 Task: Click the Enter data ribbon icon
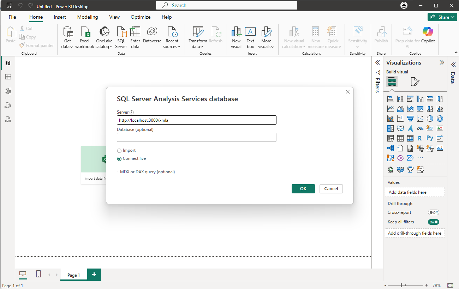[135, 37]
